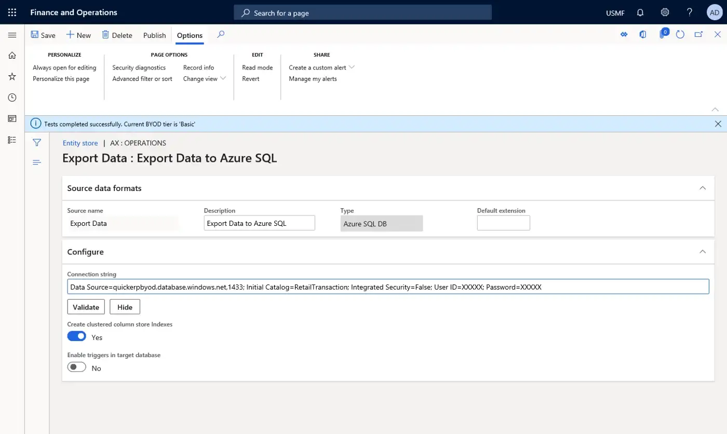Image resolution: width=727 pixels, height=434 pixels.
Task: Go to the Home icon in the sidebar
Action: point(12,56)
